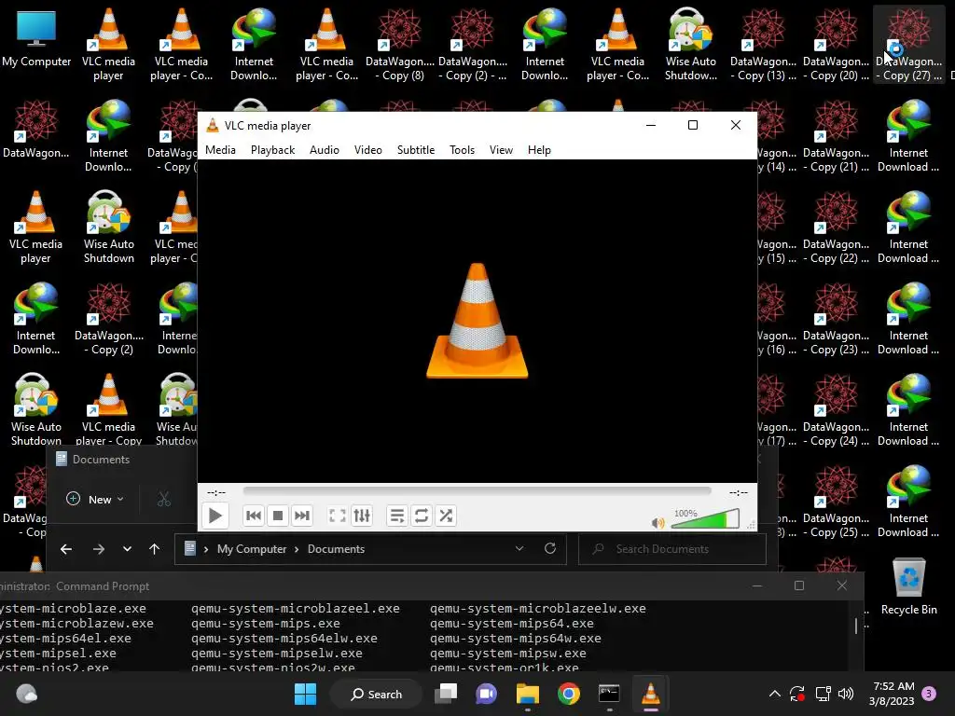Select DataWagon Copy (25) desktop icon
This screenshot has height=716, width=955.
tap(836, 501)
